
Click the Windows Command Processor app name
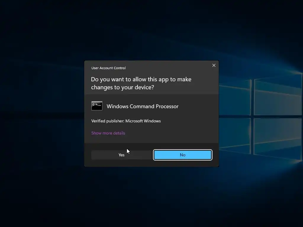(142, 106)
